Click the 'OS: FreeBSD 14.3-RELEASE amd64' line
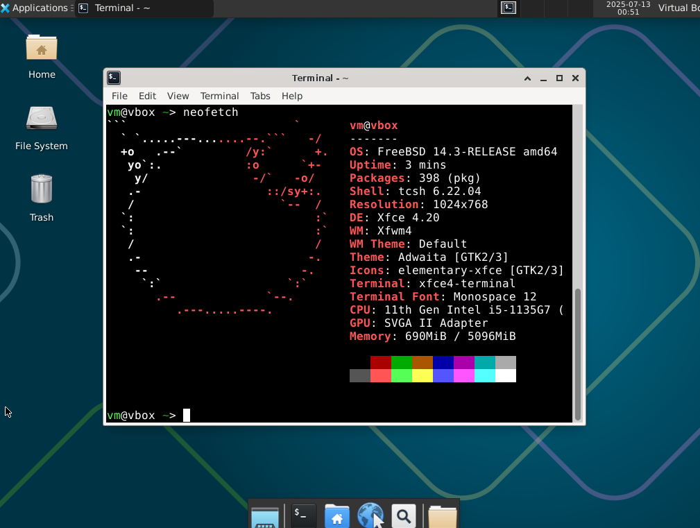The height and width of the screenshot is (528, 700). pyautogui.click(x=454, y=152)
